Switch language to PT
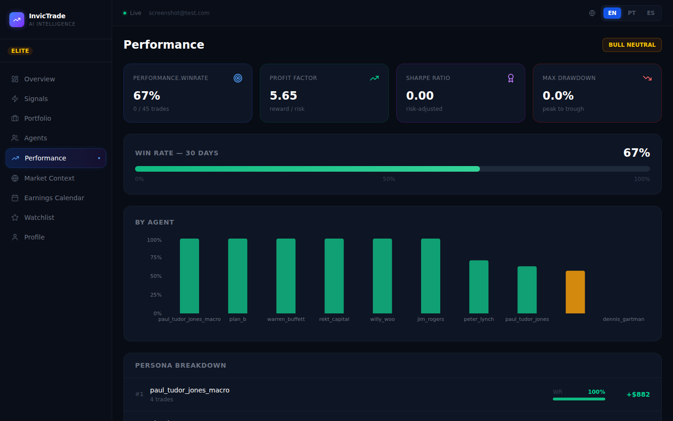673x421 pixels. click(x=631, y=13)
